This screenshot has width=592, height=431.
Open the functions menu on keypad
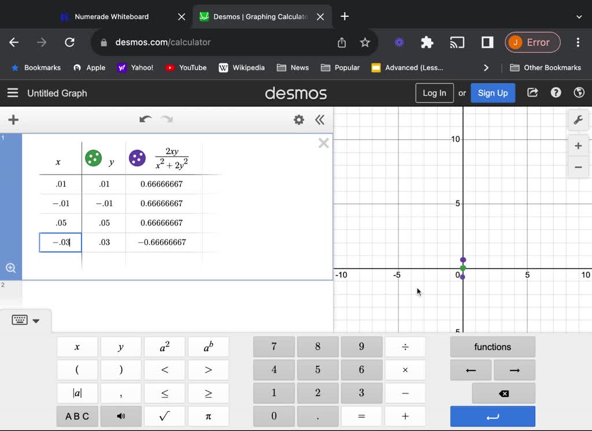point(493,347)
